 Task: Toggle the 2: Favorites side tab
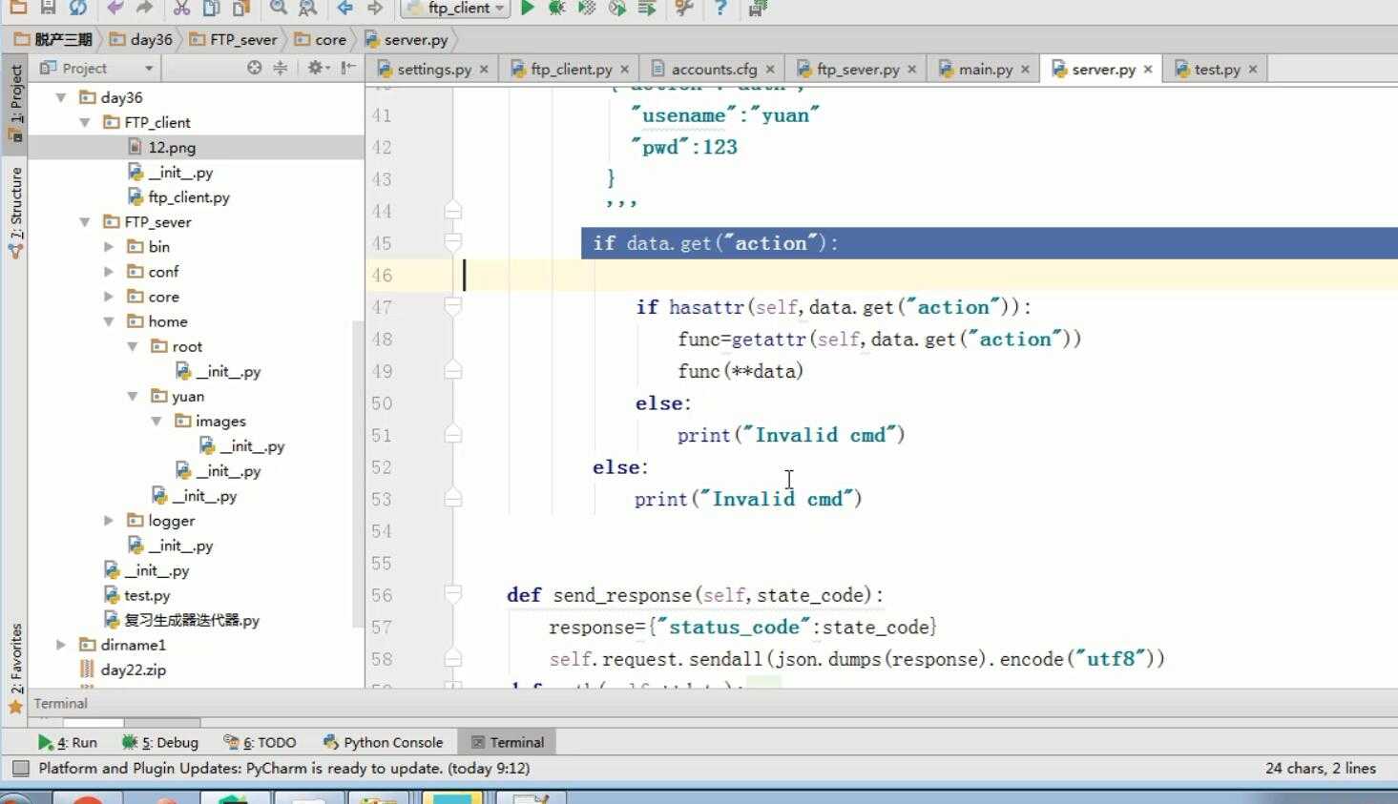(x=15, y=668)
